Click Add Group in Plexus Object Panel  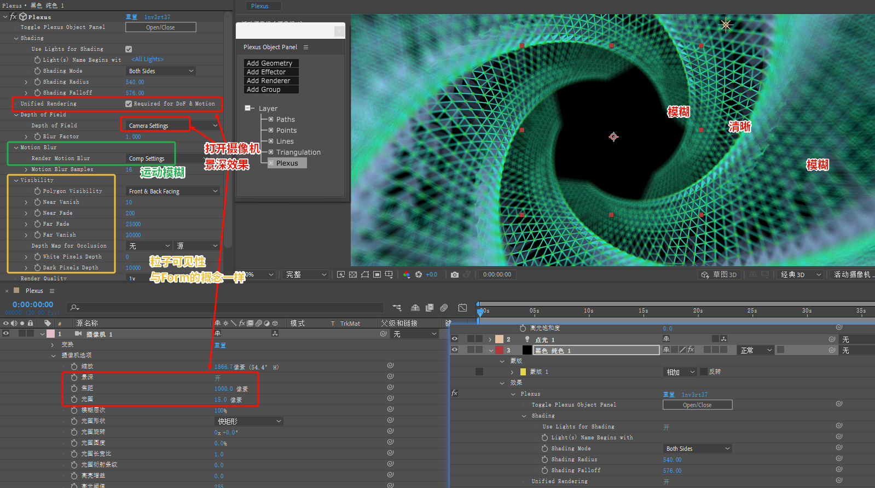click(x=271, y=90)
